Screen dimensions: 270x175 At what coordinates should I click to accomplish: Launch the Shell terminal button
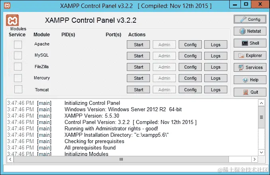point(250,43)
